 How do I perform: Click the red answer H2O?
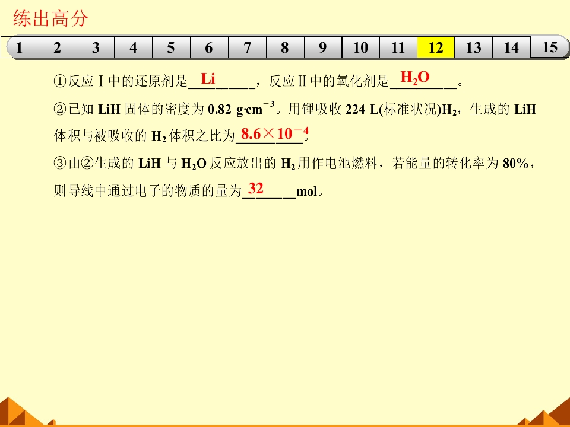(x=415, y=77)
